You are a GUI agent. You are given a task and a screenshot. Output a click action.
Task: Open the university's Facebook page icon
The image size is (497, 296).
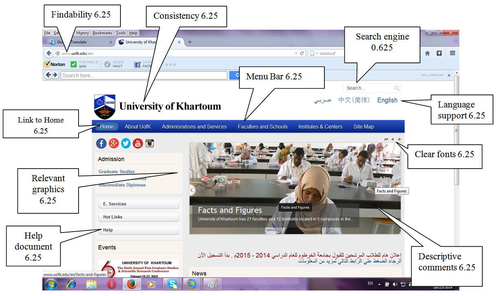(x=101, y=143)
